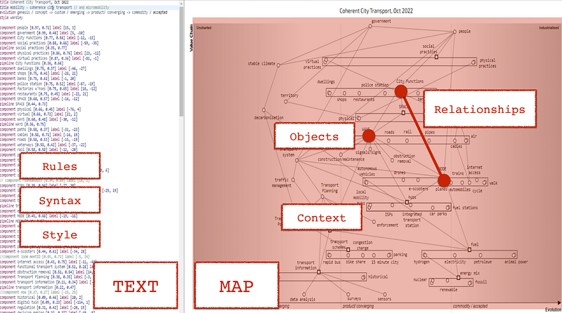Screen dimensions: 562x313
Task: Select the 'component regulation' code line in editor
Action: coord(43,307)
